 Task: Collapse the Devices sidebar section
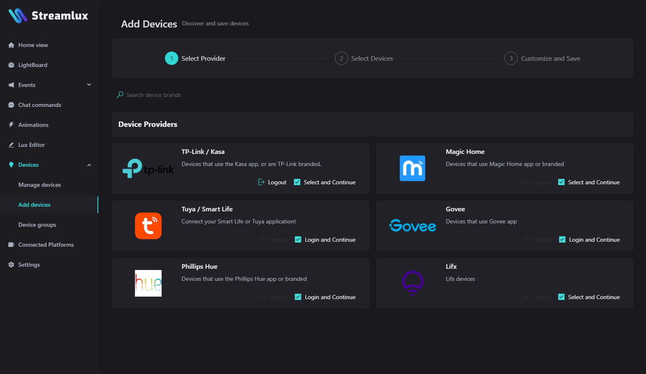click(89, 165)
